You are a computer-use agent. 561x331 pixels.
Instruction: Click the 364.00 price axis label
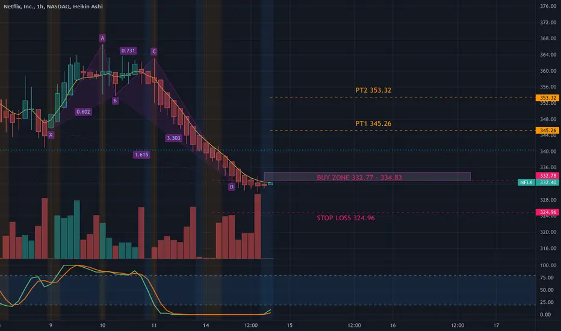(x=548, y=54)
